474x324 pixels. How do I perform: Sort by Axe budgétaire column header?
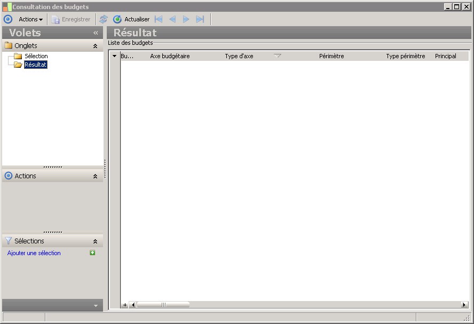tap(170, 56)
